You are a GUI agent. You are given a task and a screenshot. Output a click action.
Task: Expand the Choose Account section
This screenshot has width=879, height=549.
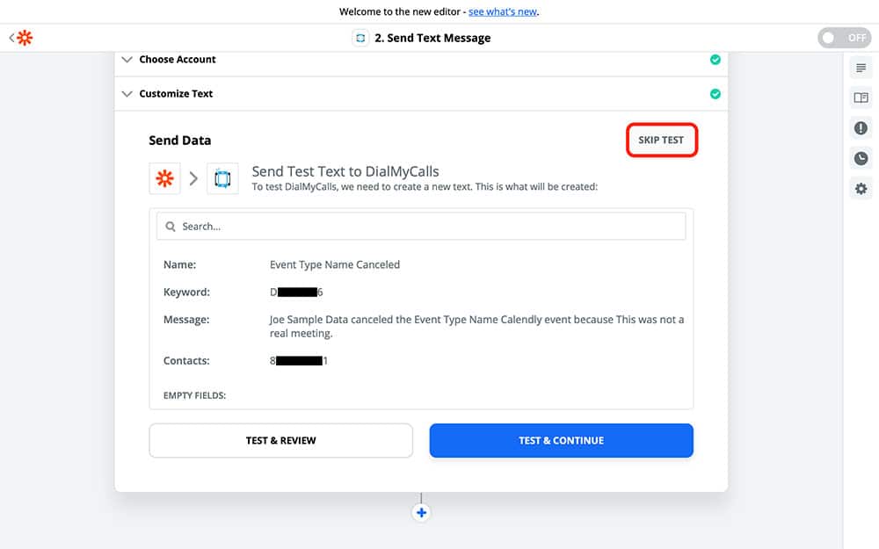[178, 60]
